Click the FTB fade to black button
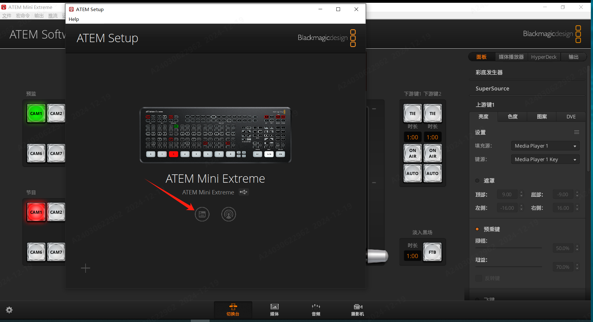 click(432, 252)
